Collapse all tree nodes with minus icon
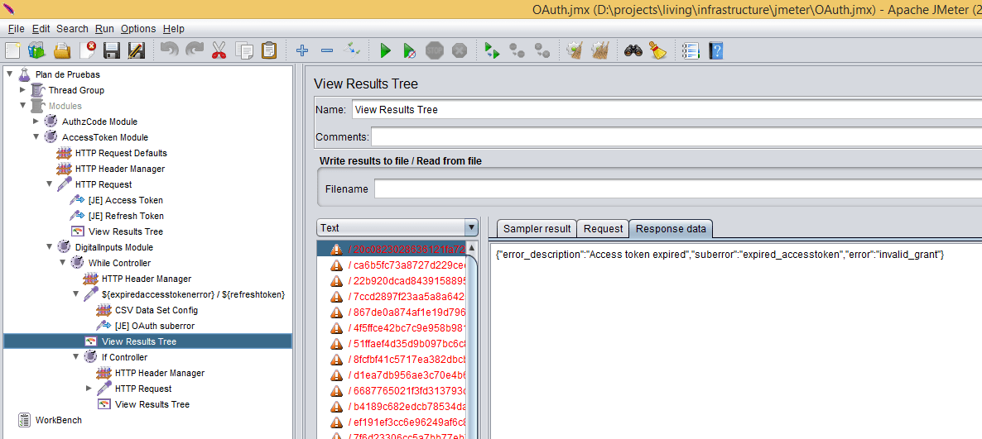 (x=327, y=50)
